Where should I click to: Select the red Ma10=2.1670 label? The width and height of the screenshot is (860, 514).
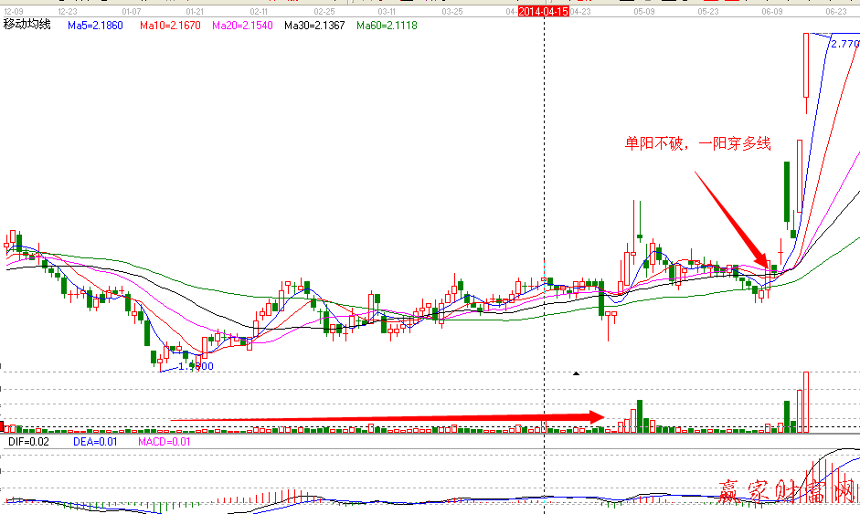tap(170, 26)
